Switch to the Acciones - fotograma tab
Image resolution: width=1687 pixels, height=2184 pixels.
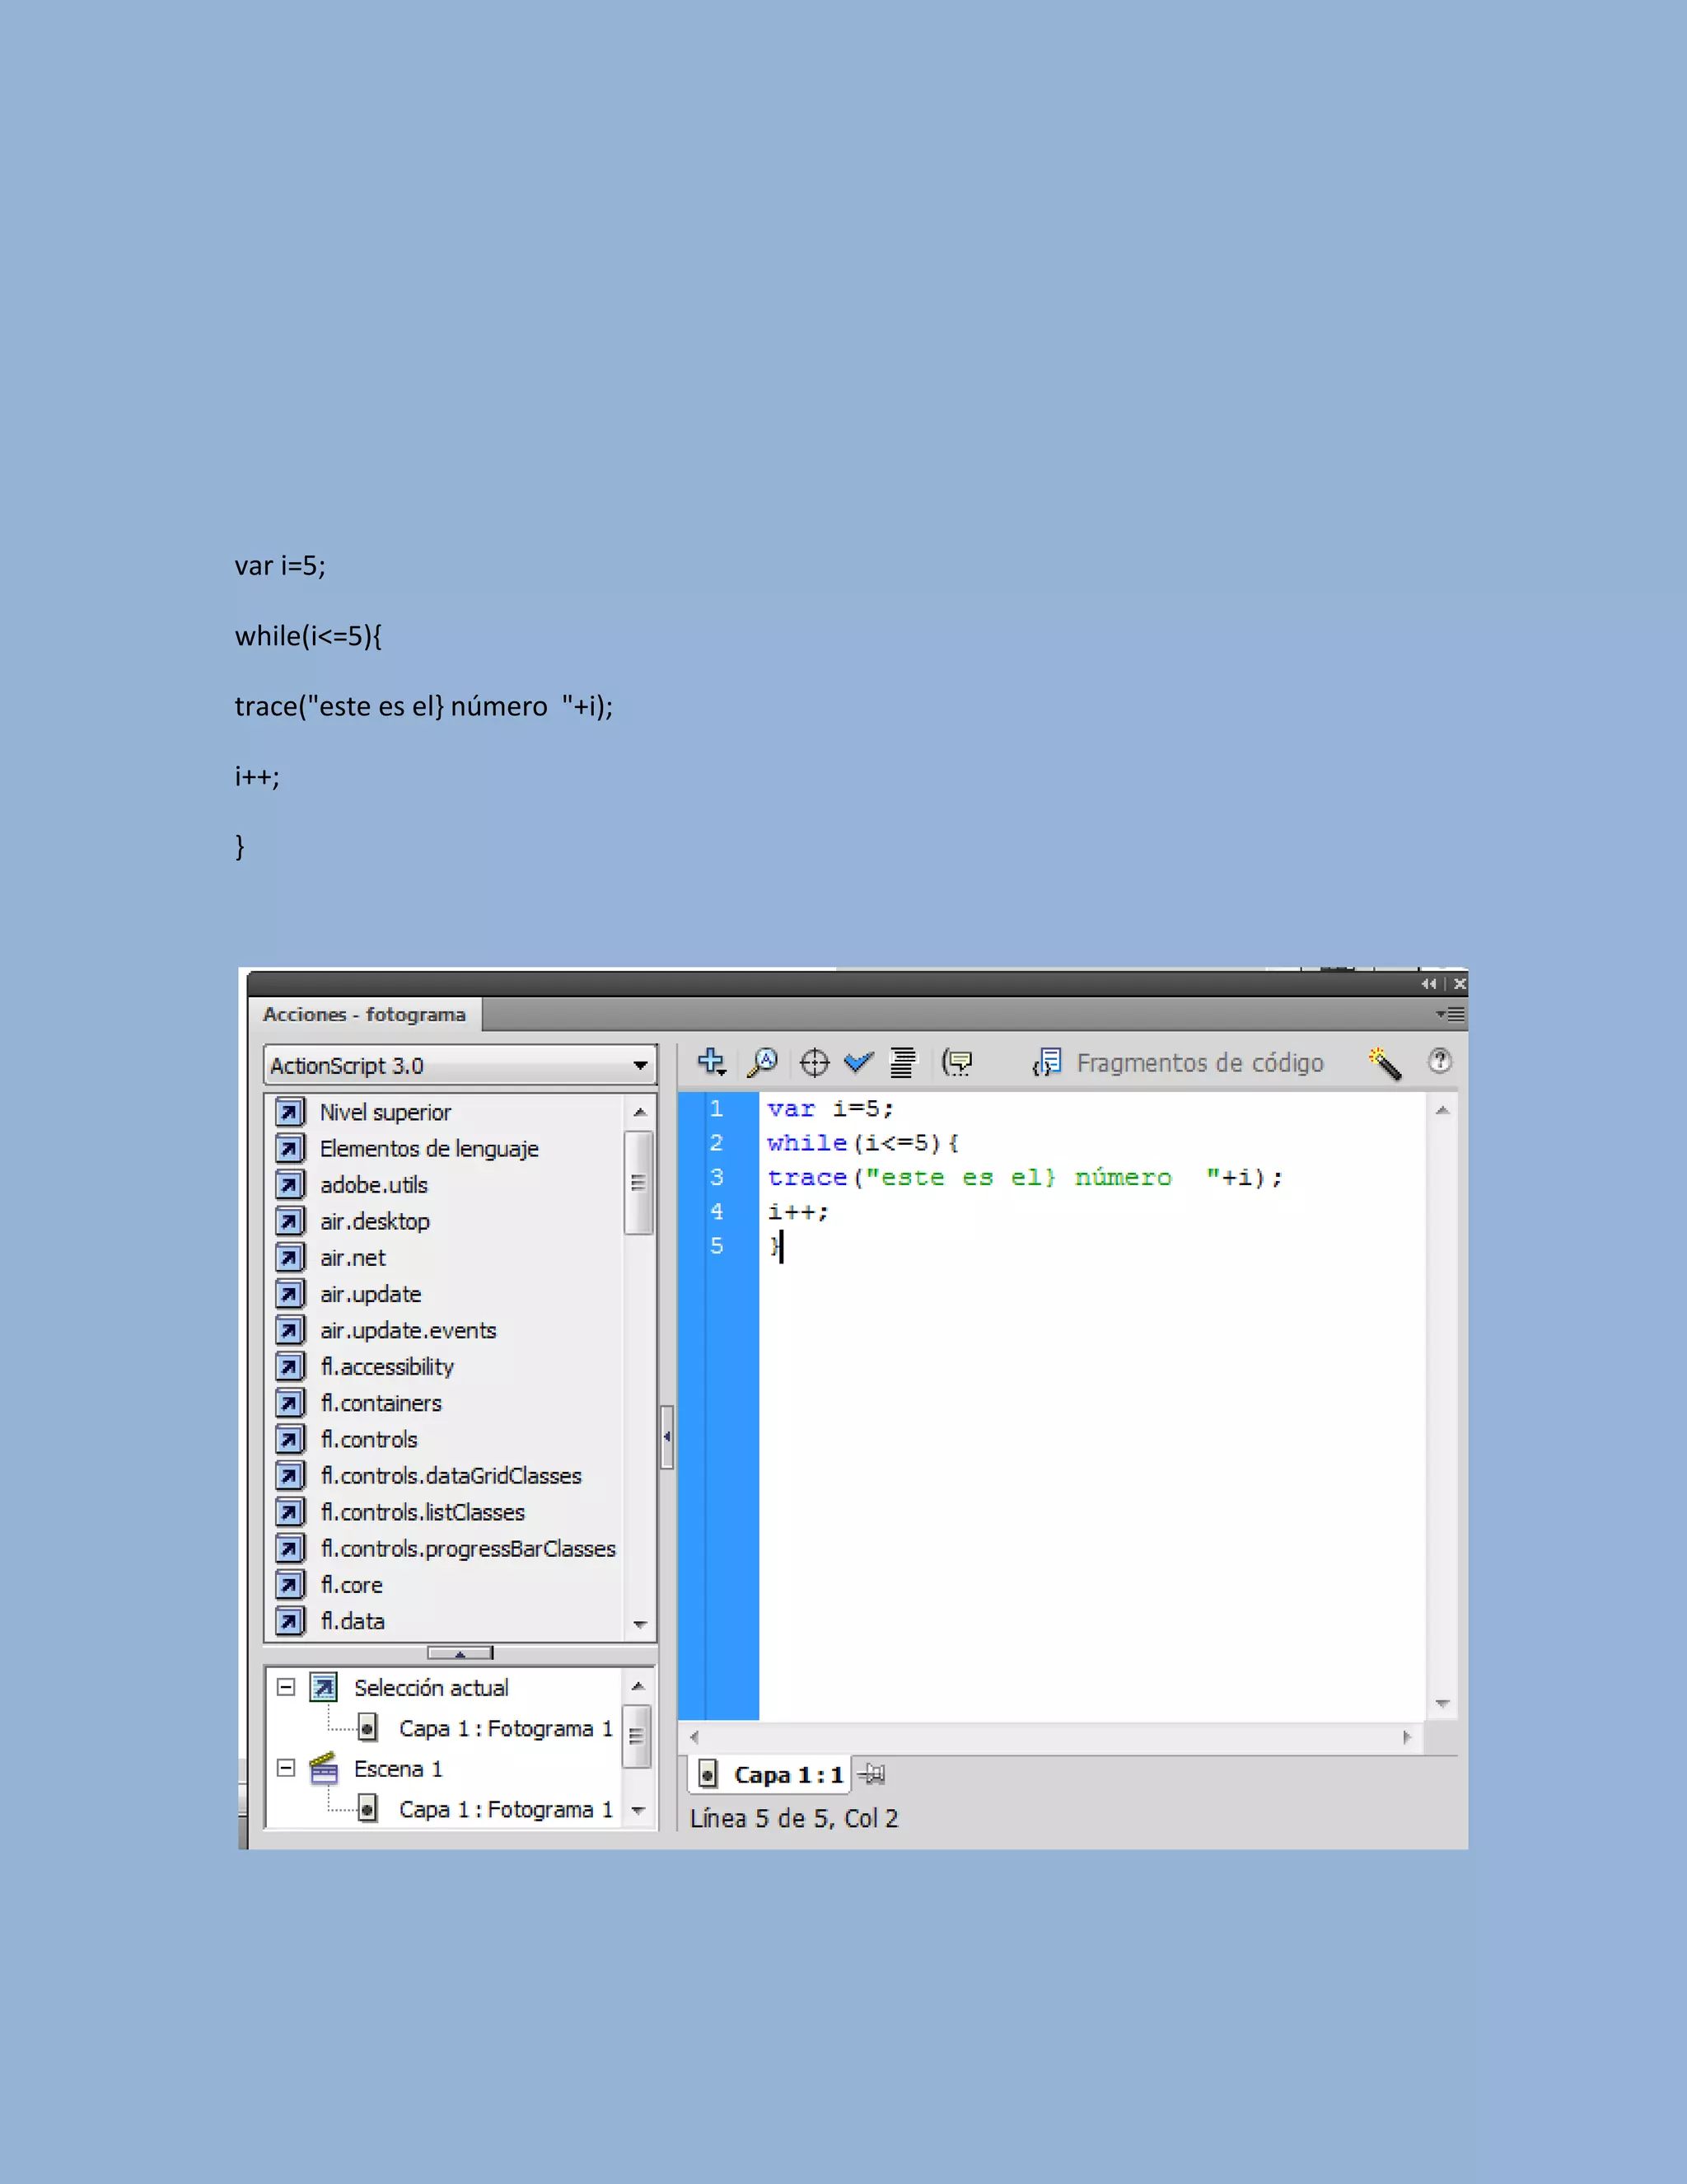[364, 1014]
